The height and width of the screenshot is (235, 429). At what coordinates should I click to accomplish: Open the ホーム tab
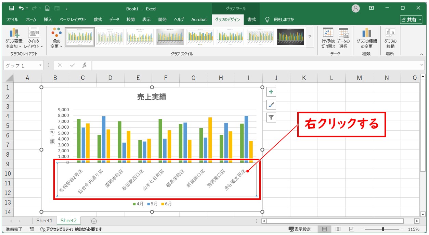[x=31, y=19]
